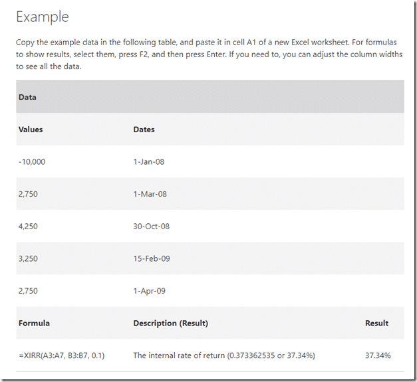
Task: Select the 1-Mar-08 date cell
Action: coord(150,194)
